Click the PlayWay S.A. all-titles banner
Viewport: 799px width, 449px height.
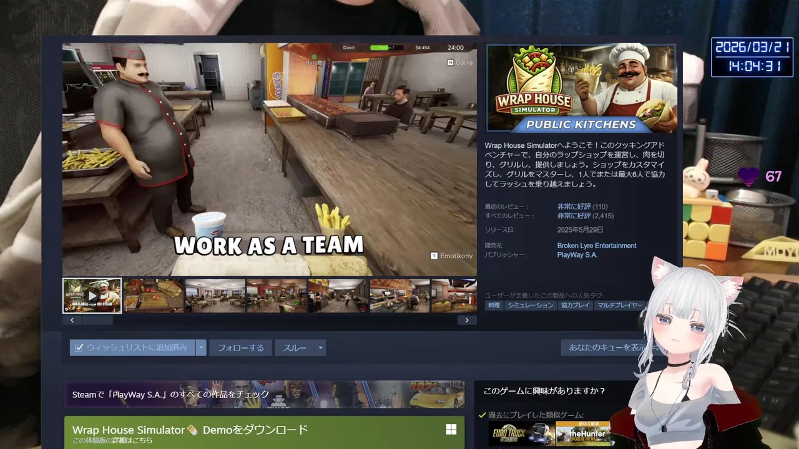264,394
